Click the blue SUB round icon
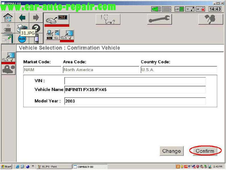Screen dimensions: 226x170 [22, 39]
